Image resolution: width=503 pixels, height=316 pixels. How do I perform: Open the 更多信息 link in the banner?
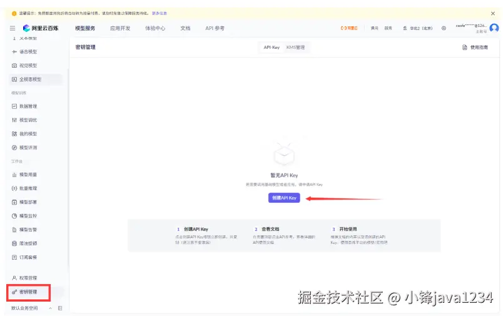[x=159, y=14]
